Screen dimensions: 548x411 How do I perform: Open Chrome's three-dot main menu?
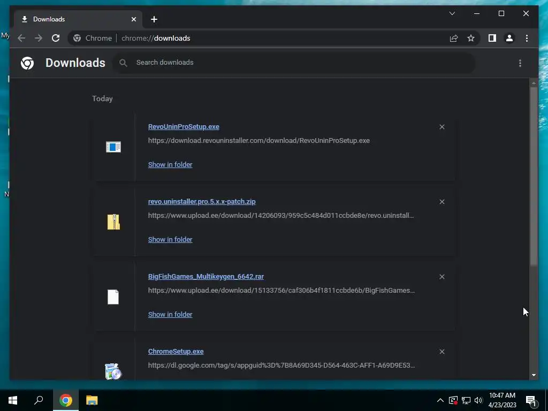(527, 38)
